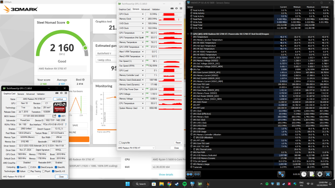Show hidden tray icons chevron
Screen dimensions: 335x188
261,184
